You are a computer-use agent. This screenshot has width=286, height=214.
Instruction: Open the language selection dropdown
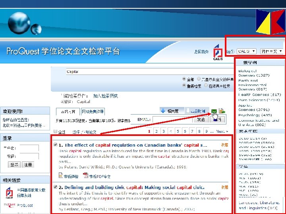point(272,51)
